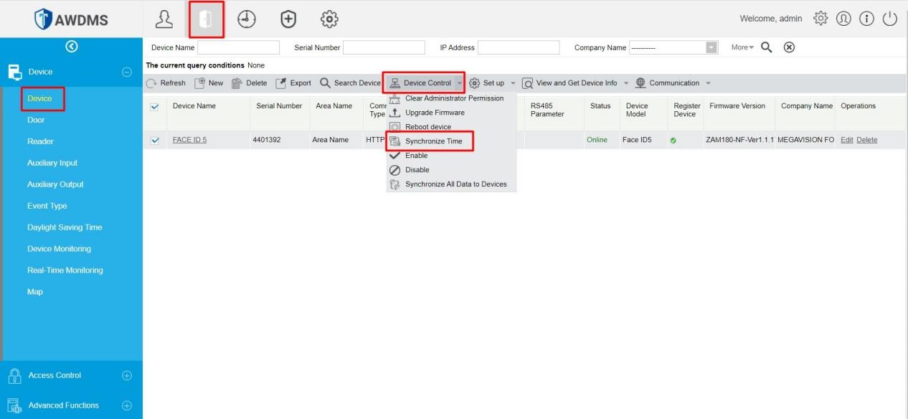Open Device in the sidebar list
Viewport: 908px width, 419px height.
pos(40,98)
